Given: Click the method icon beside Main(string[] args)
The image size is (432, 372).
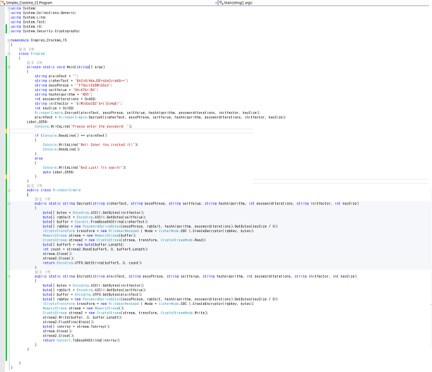Looking at the screenshot, I should pyautogui.click(x=221, y=3).
